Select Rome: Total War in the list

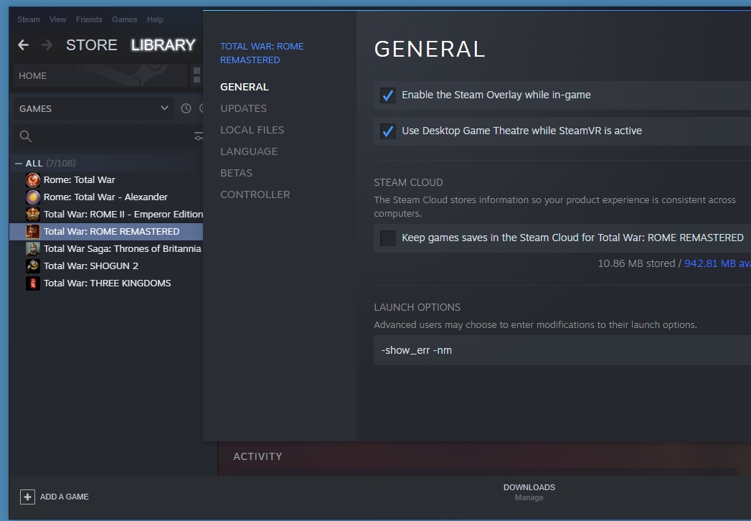(80, 179)
